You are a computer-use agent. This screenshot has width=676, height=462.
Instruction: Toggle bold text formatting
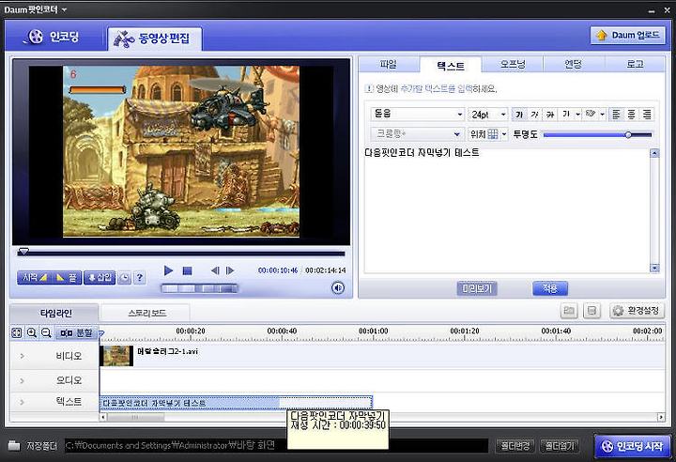tap(519, 115)
